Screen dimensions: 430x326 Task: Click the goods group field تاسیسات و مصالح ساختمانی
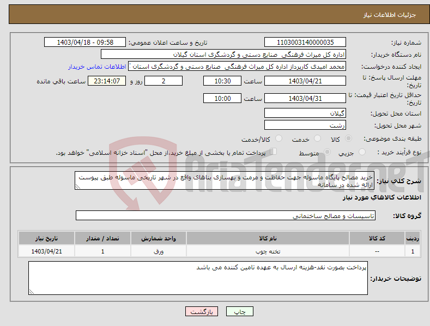point(226,216)
